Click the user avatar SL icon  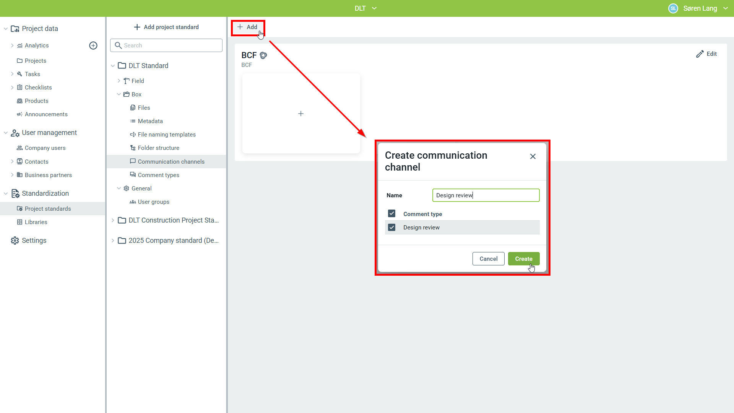(673, 8)
